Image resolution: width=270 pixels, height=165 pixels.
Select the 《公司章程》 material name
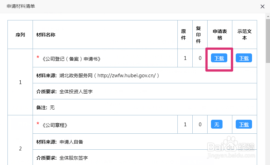pyautogui.click(x=55, y=125)
